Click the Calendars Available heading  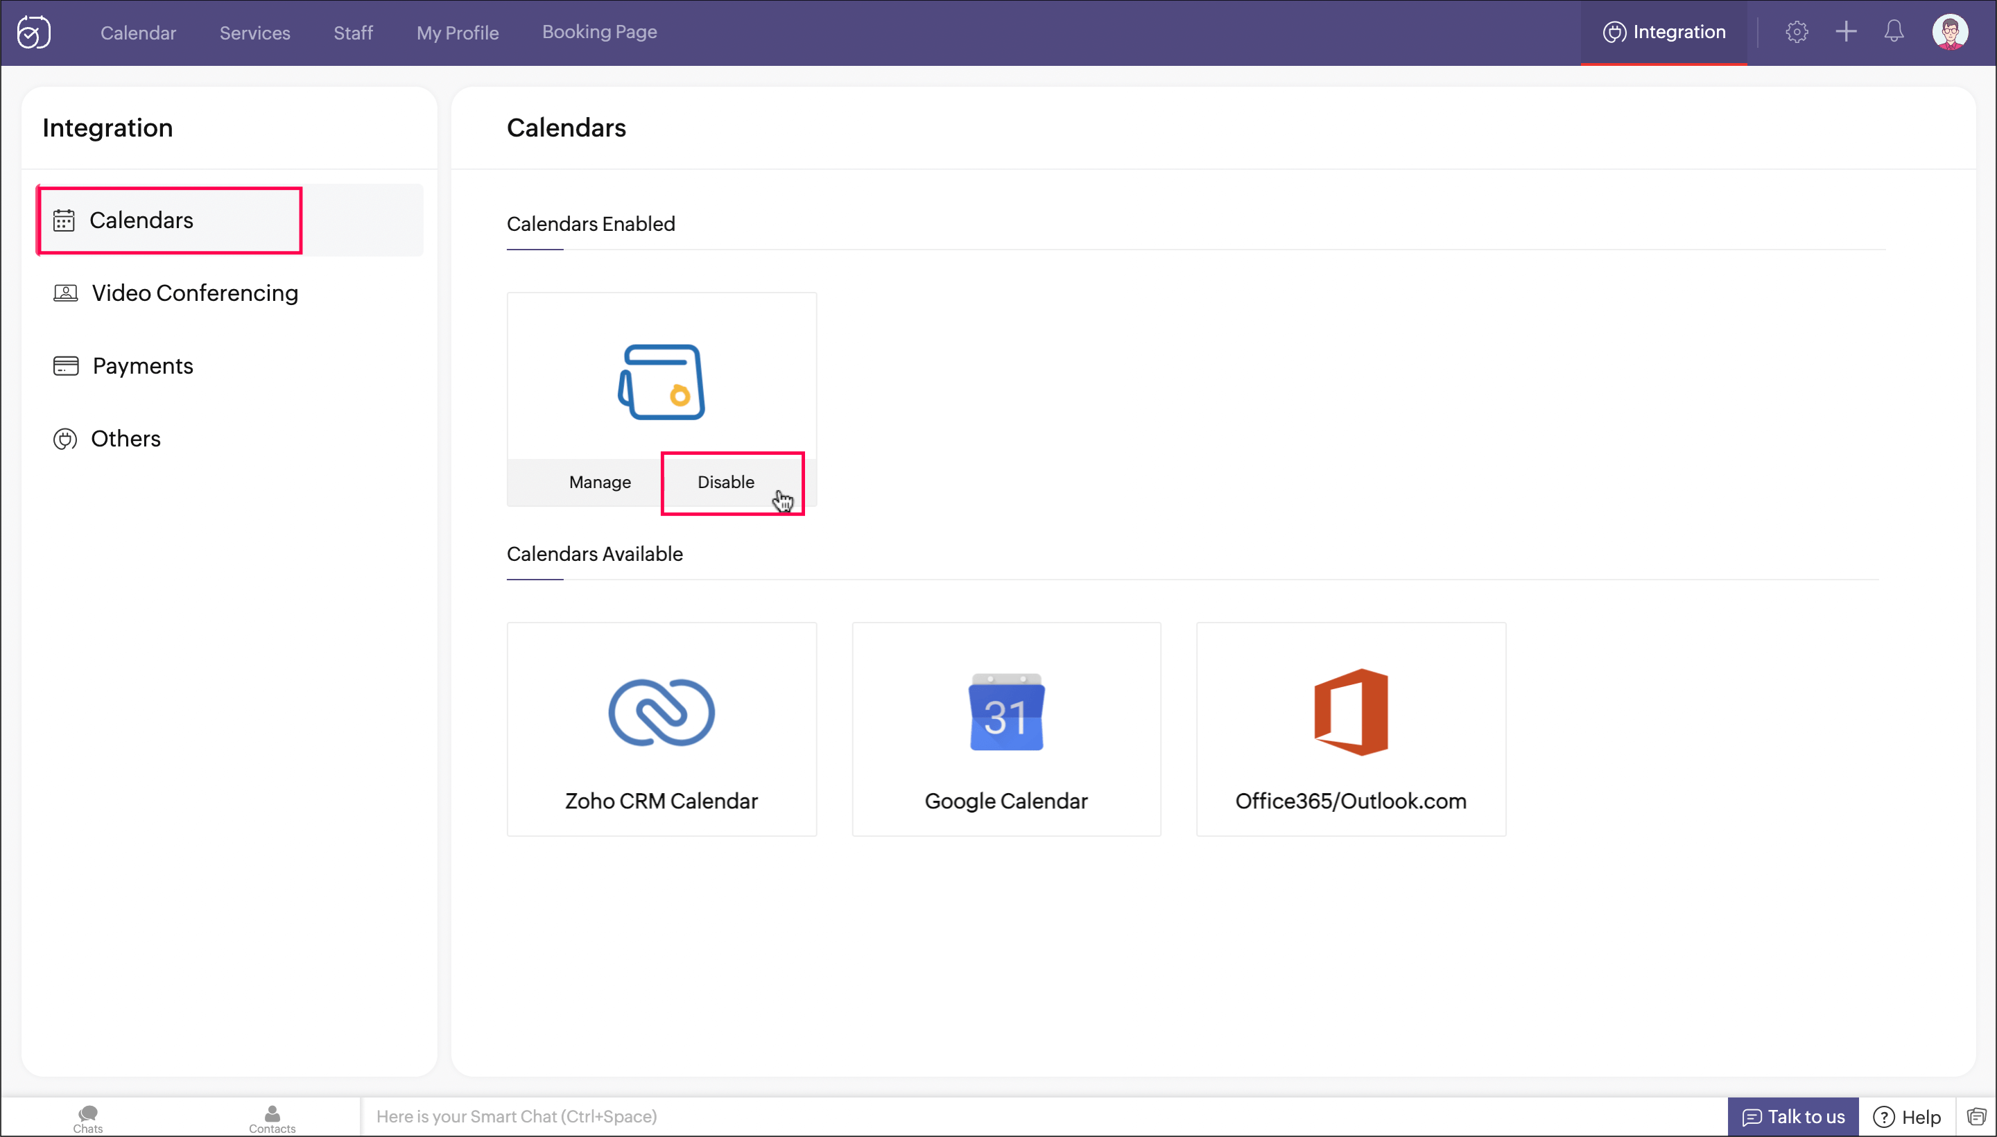(x=594, y=555)
